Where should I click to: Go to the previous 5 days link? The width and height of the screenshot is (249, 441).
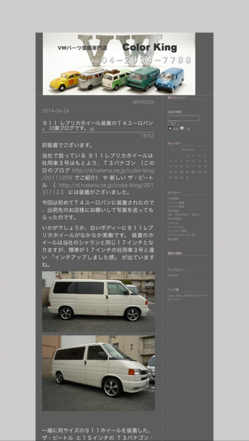[143, 103]
